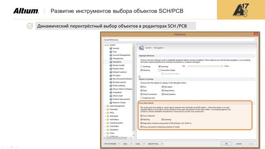
Task: Enable the Selecting highlight checkbox
Action: [142, 67]
